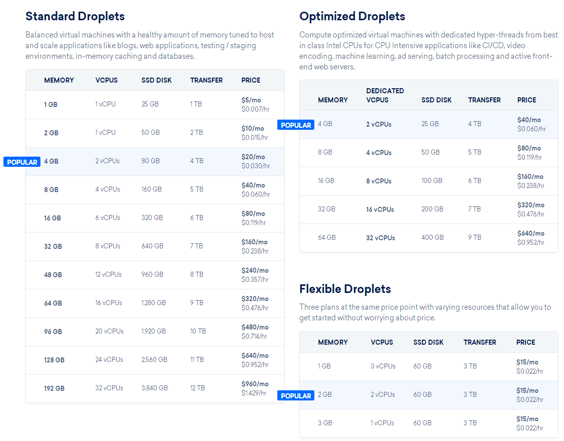Click the Flexible Droplets heading
The height and width of the screenshot is (441, 564).
point(345,289)
